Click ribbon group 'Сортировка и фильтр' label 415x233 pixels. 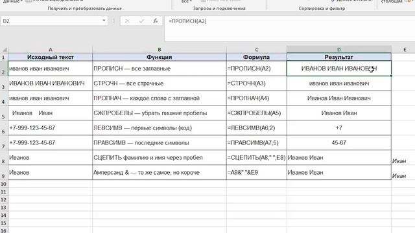pyautogui.click(x=322, y=8)
